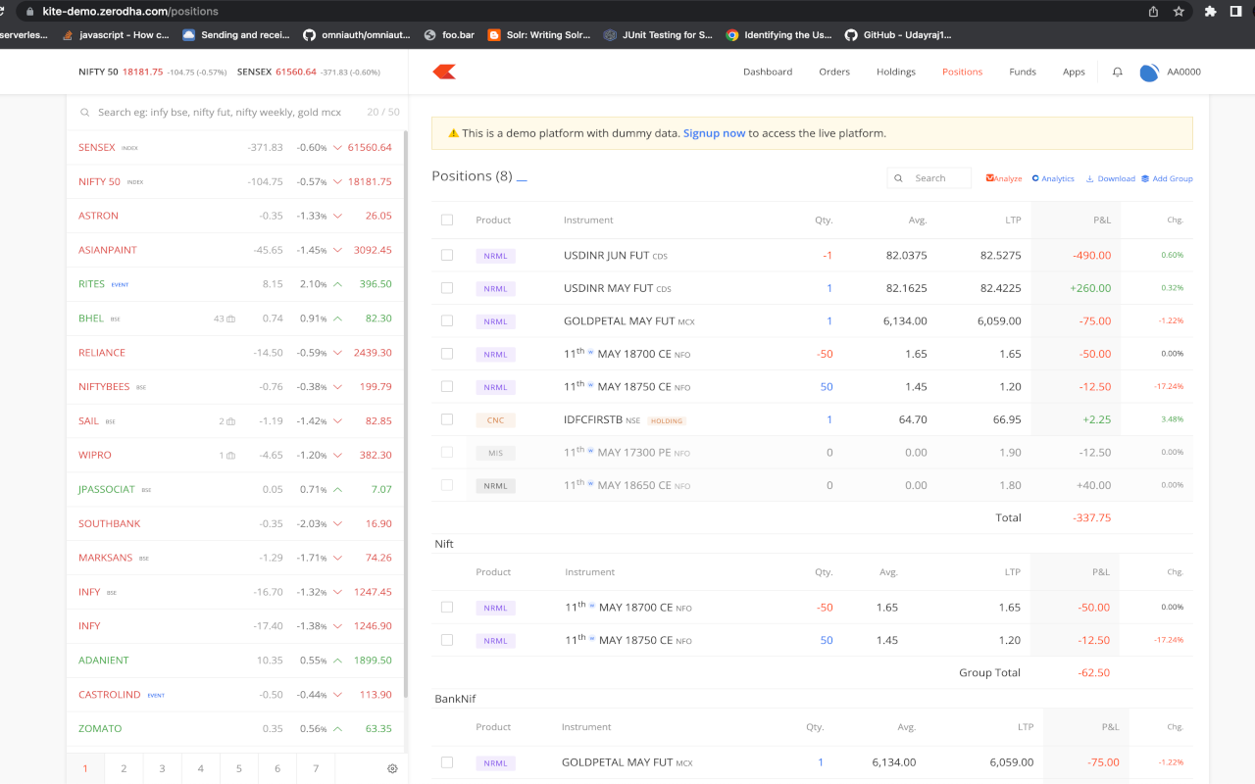The height and width of the screenshot is (784, 1255).
Task: Check the Nift group 18700 CE checkbox
Action: coord(447,608)
